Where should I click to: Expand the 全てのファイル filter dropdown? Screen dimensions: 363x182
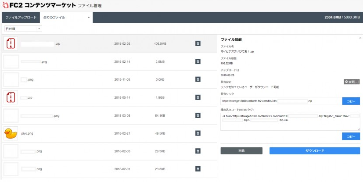tap(67, 18)
